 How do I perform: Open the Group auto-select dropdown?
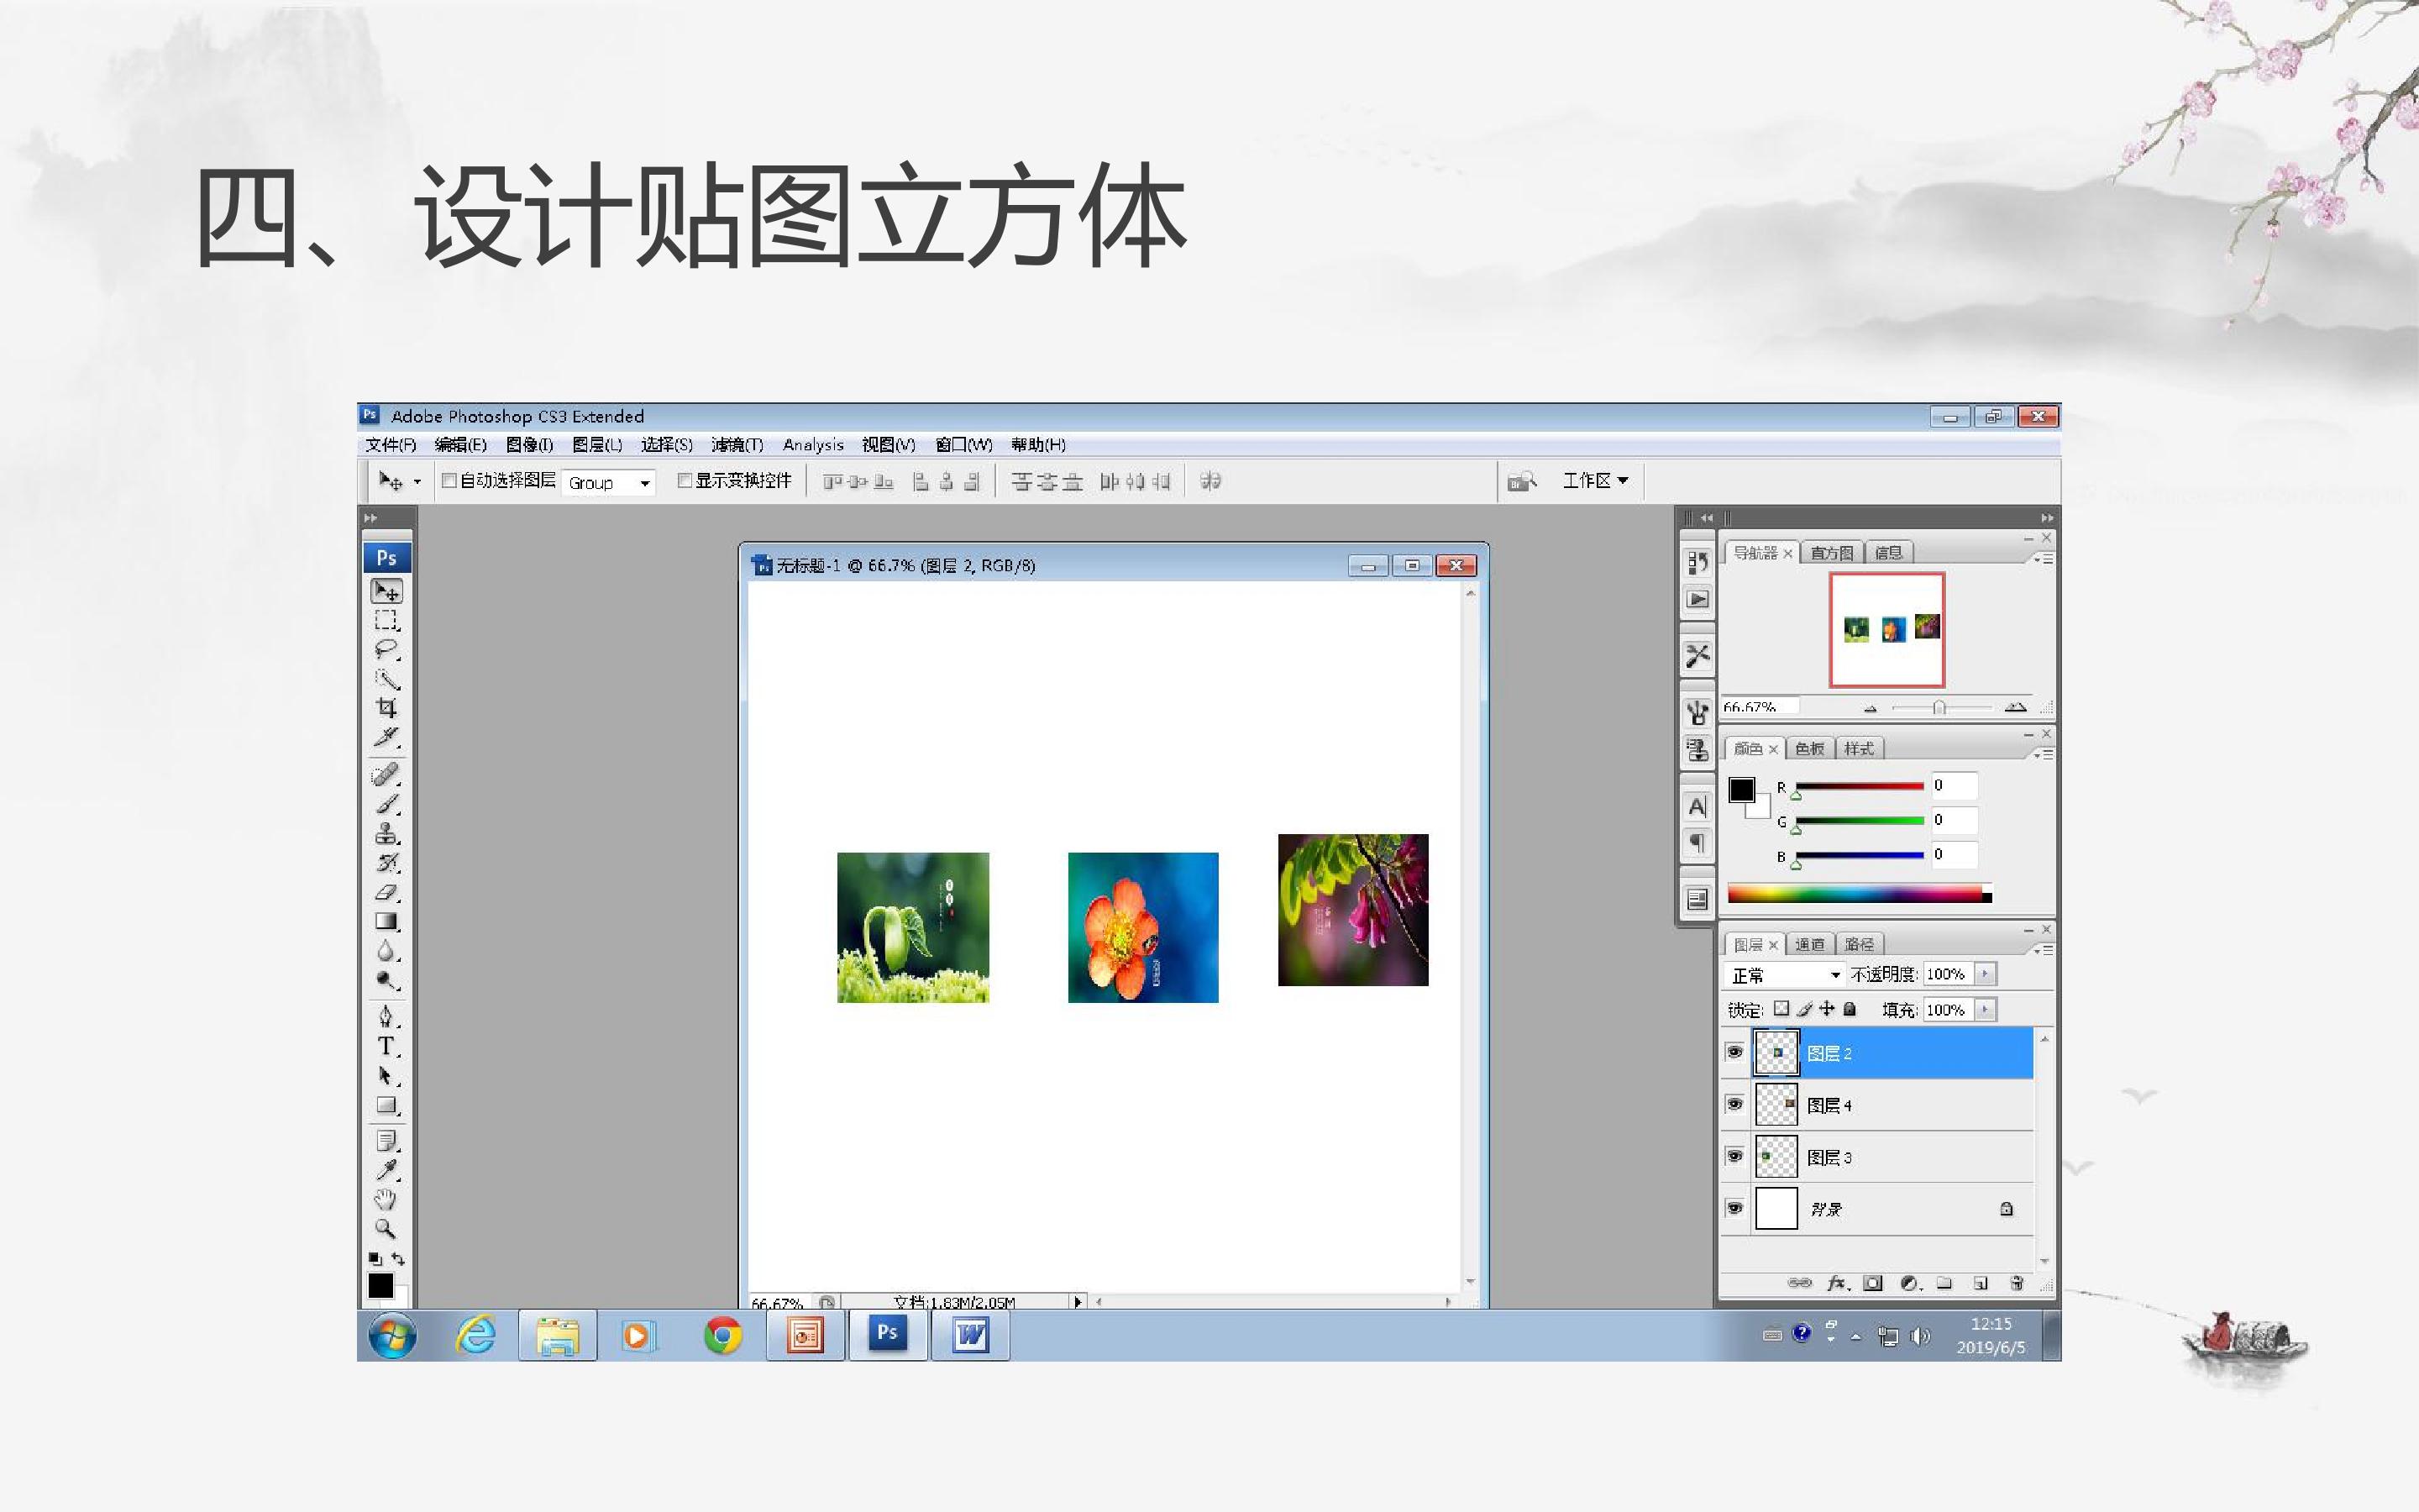point(608,483)
